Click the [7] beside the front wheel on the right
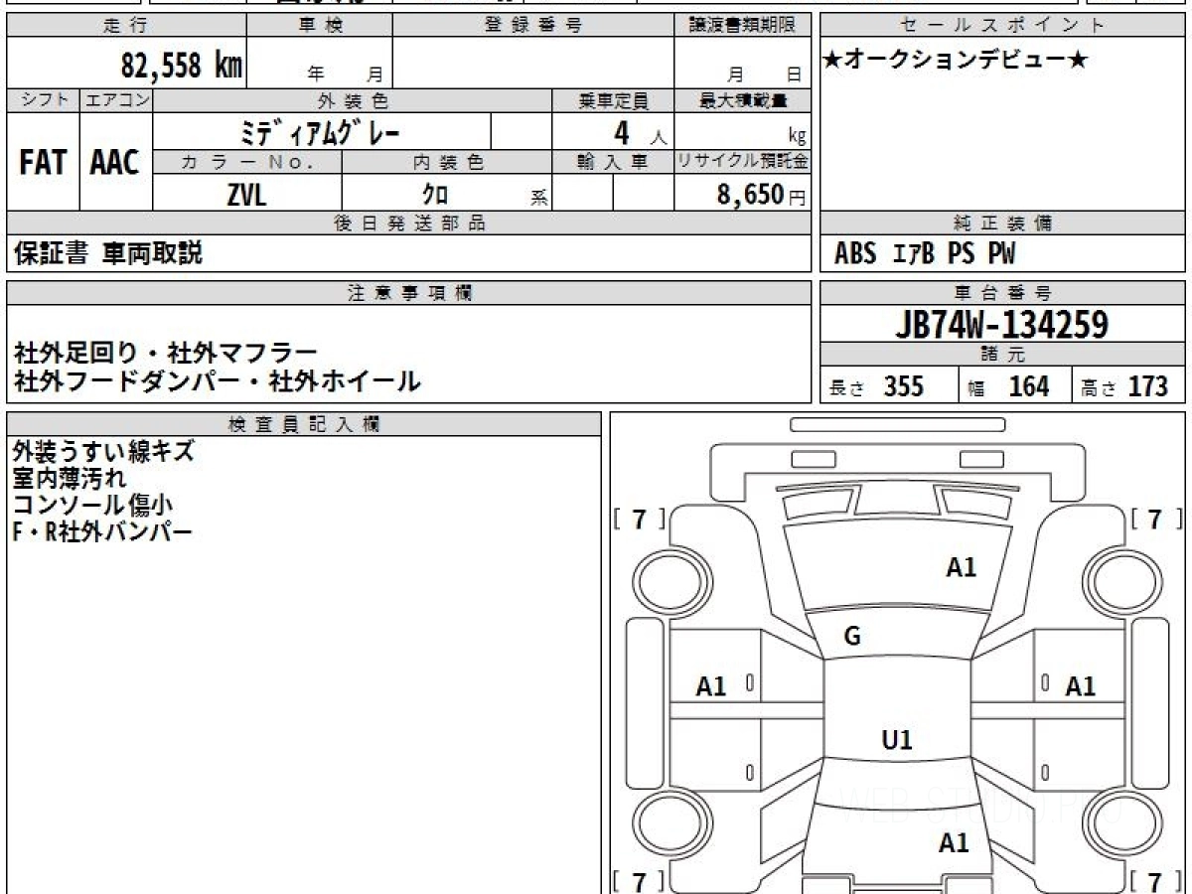 point(1155,519)
